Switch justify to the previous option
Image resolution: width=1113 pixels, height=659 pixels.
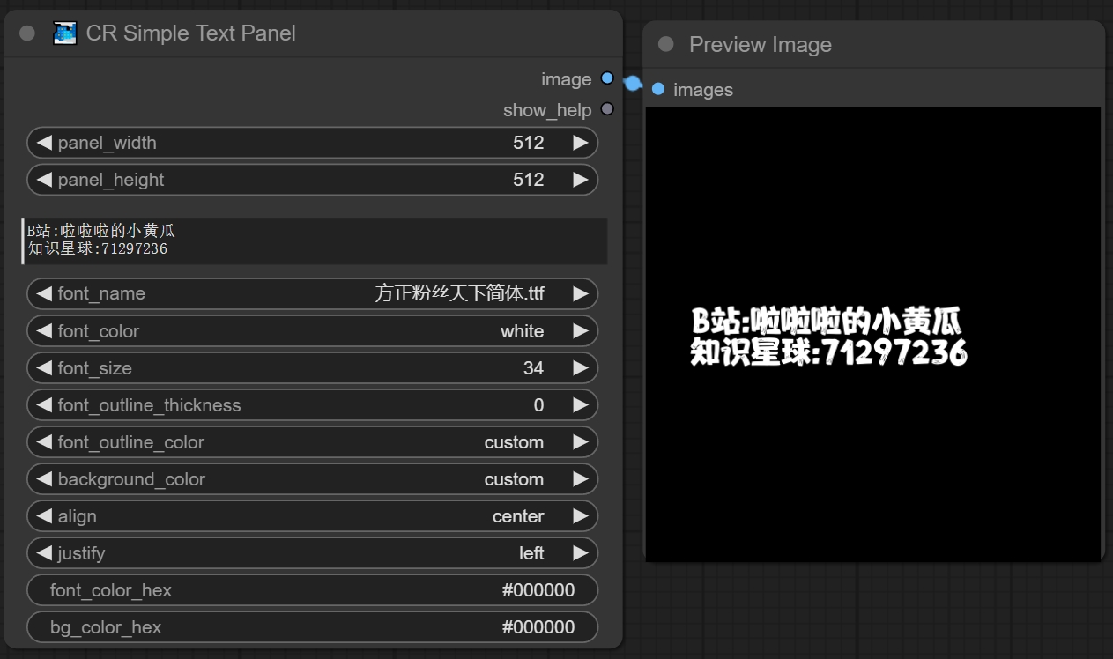(44, 553)
